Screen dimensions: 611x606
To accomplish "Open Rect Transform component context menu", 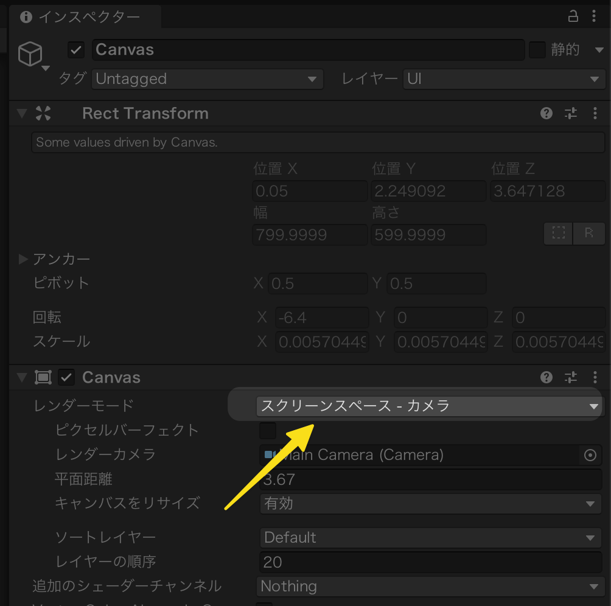I will tap(595, 113).
